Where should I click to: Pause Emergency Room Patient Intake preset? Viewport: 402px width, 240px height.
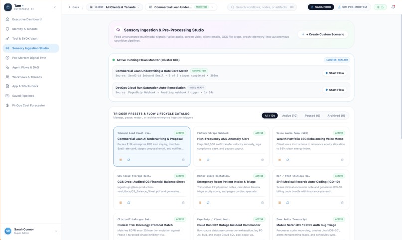coord(200,203)
